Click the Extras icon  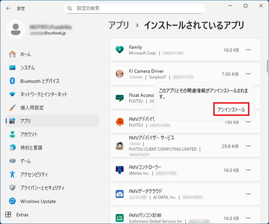[8, 215]
